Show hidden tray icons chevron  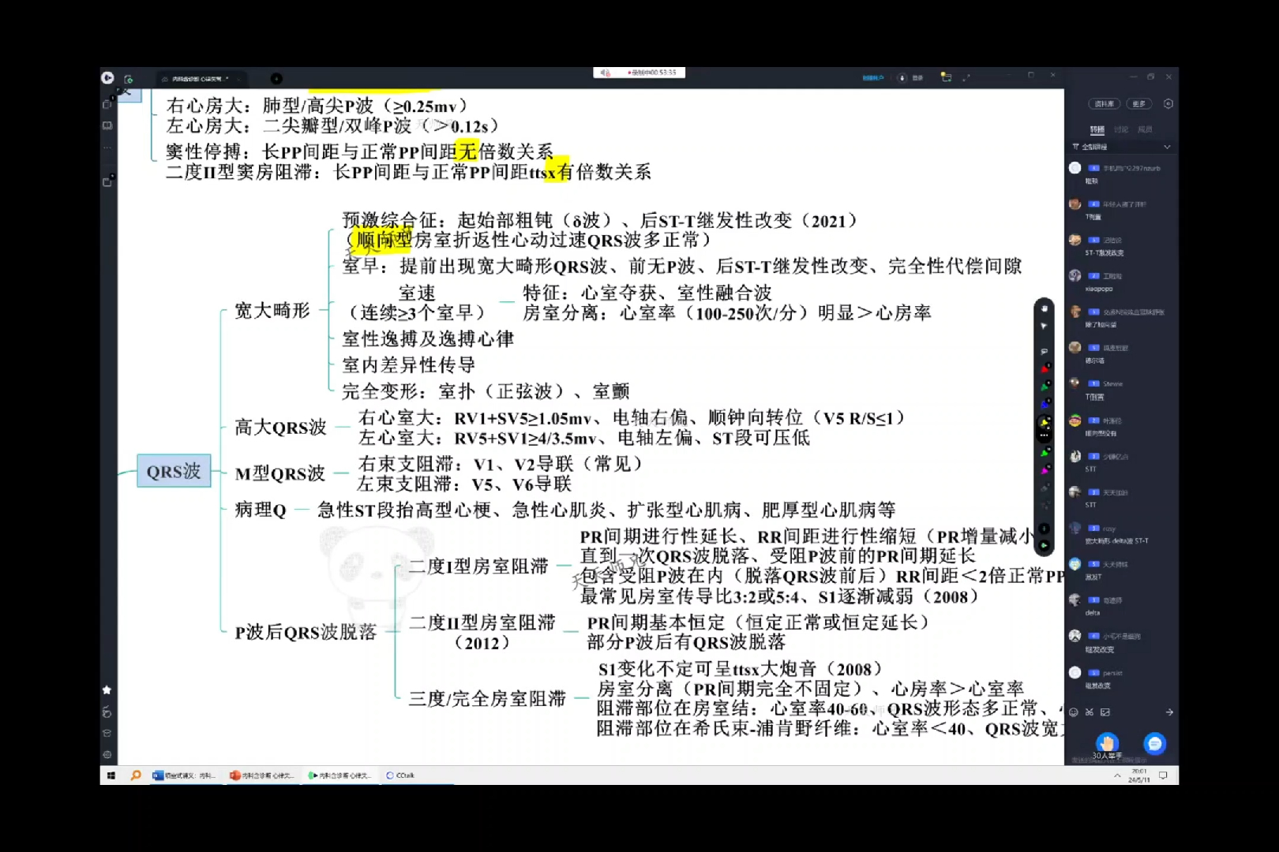(1117, 775)
